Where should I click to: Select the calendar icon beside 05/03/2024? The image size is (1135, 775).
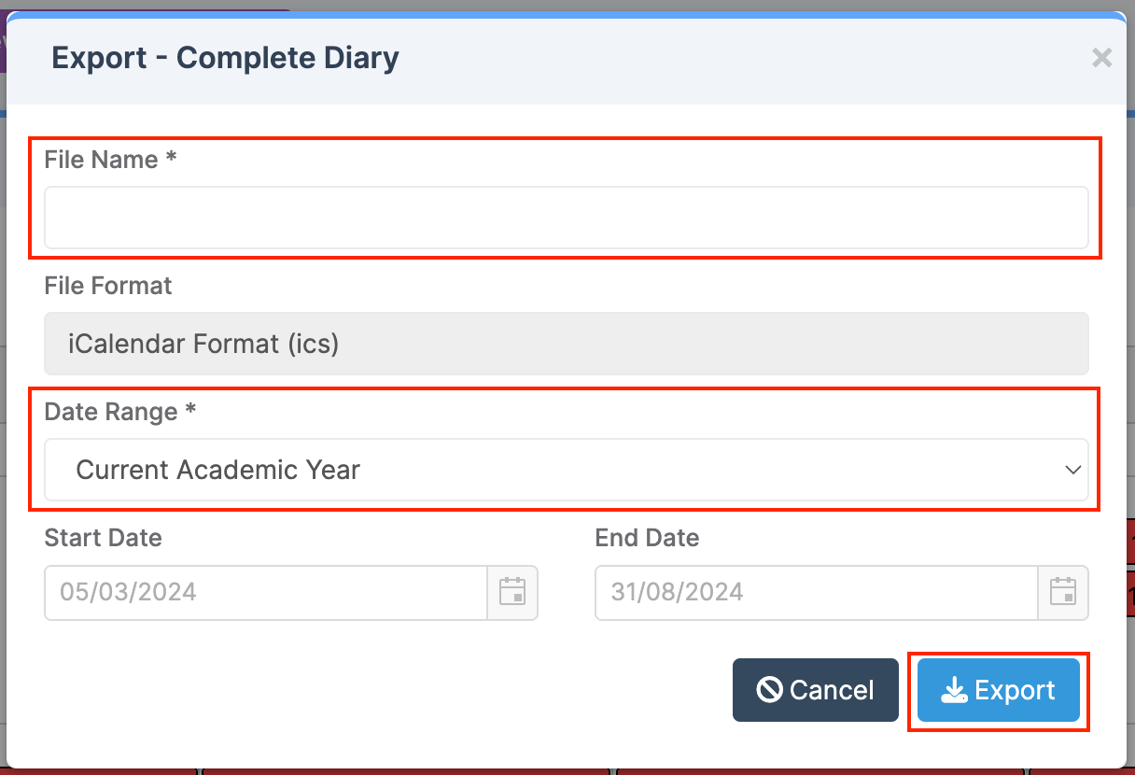click(x=512, y=592)
